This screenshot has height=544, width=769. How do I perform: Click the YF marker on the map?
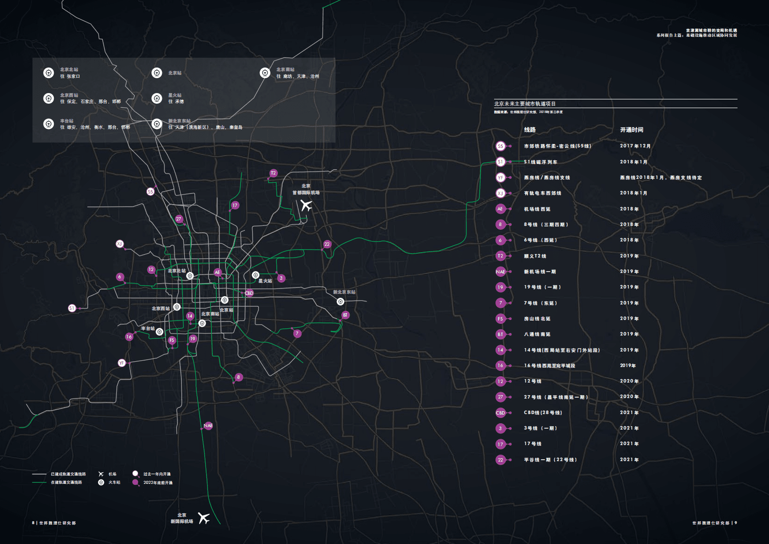tap(122, 363)
